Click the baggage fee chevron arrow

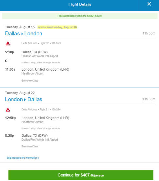coord(39,158)
